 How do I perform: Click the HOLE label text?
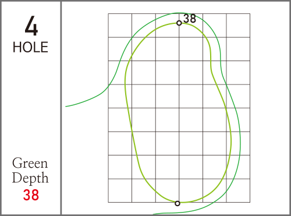pyautogui.click(x=30, y=47)
